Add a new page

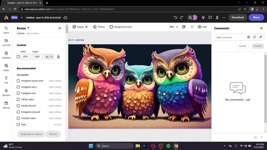(x=202, y=27)
